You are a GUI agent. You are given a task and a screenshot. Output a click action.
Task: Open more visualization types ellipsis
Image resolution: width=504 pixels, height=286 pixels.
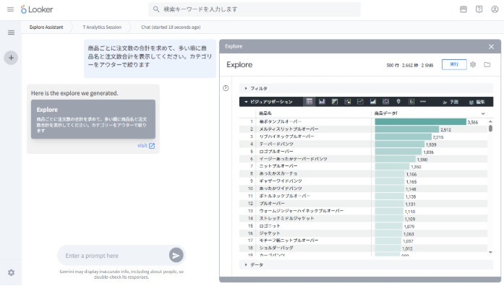click(423, 102)
